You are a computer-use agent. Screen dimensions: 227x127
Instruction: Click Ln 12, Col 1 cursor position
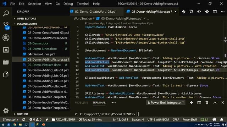(121, 120)
